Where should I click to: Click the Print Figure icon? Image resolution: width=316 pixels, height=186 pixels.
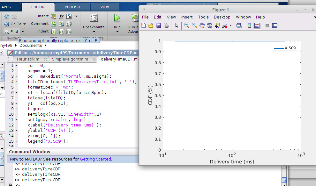(x=166, y=26)
